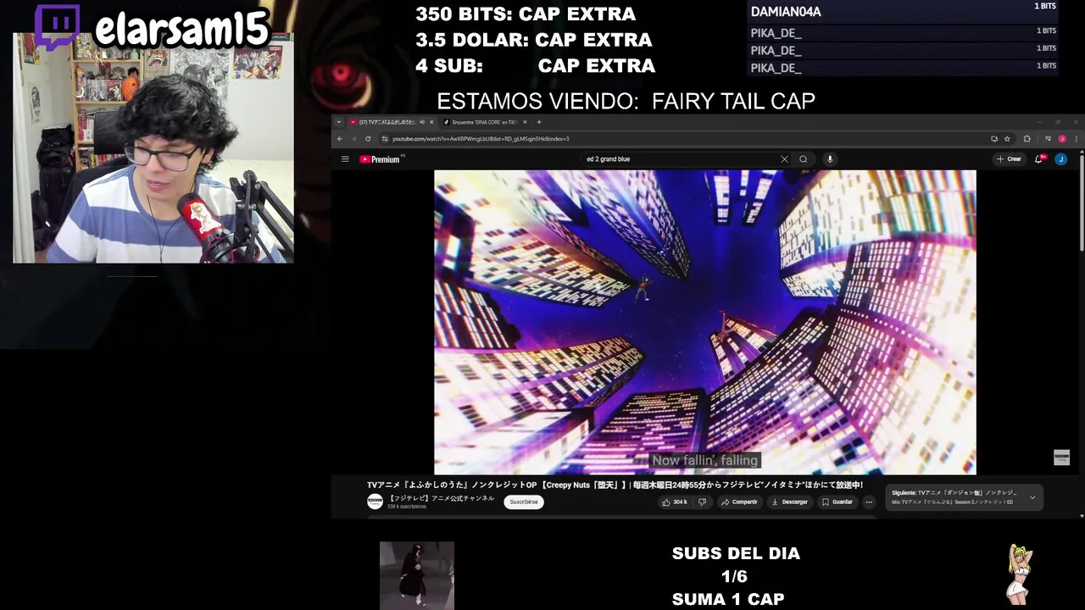Open the browser profile avatar
The width and height of the screenshot is (1085, 610).
click(1062, 139)
